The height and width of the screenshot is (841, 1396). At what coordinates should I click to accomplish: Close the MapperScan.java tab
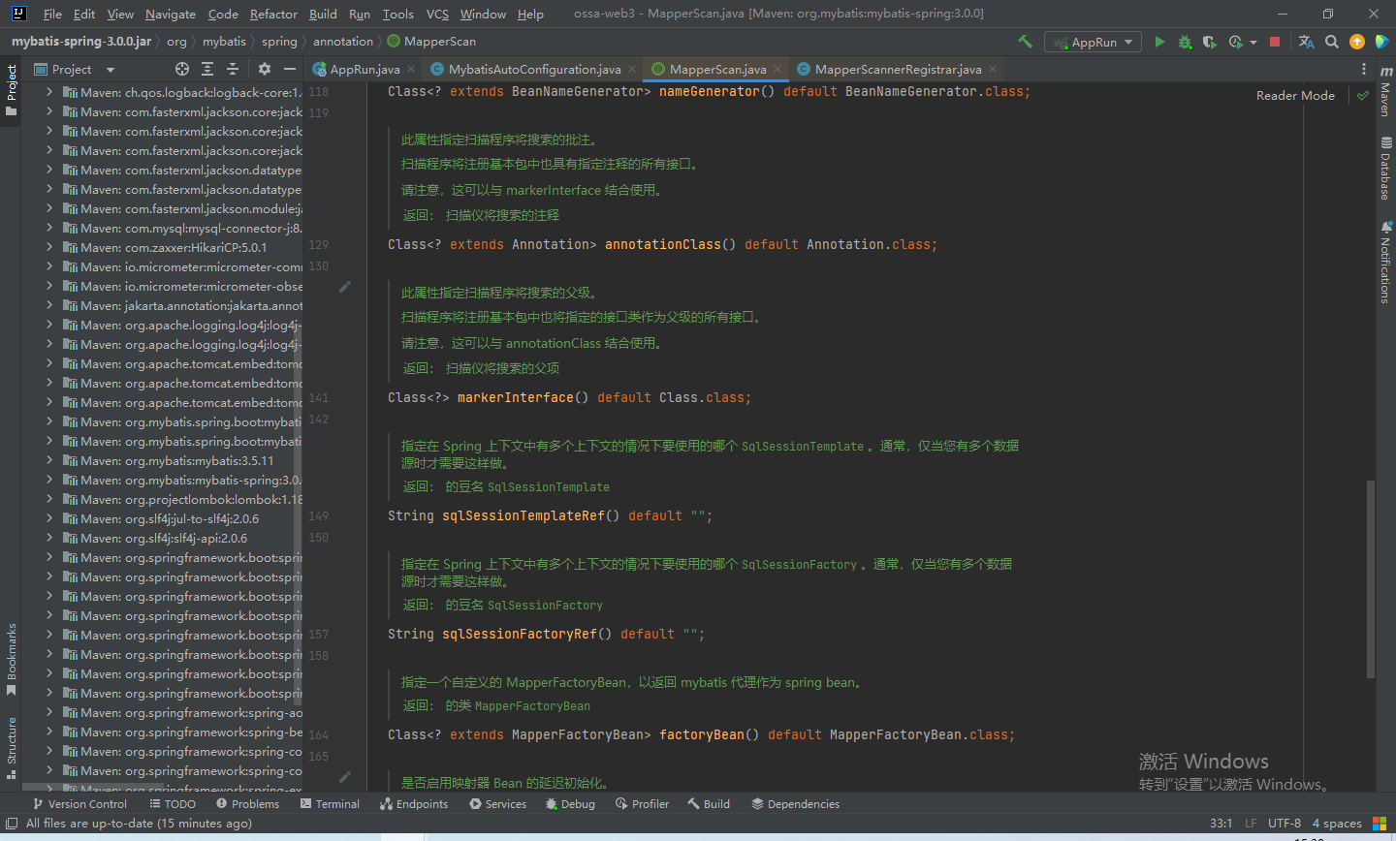777,69
